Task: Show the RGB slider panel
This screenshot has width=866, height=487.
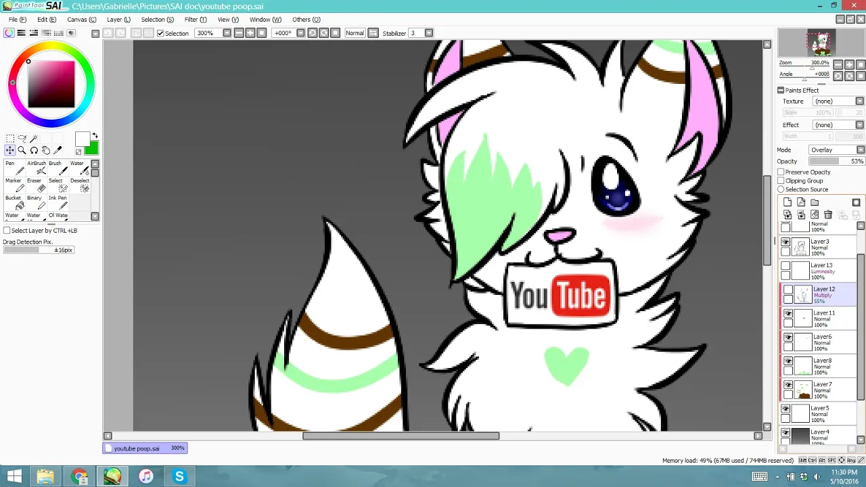Action: pos(22,33)
